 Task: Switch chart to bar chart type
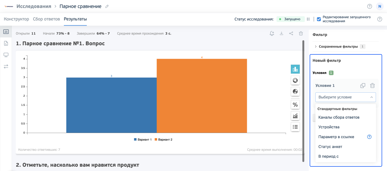(295, 69)
